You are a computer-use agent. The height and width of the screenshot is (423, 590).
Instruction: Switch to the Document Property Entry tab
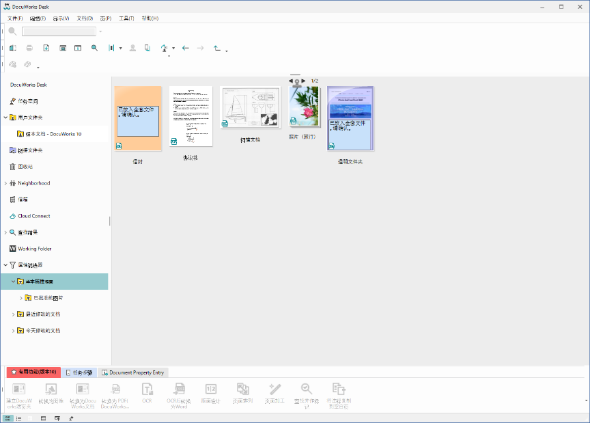click(x=132, y=372)
